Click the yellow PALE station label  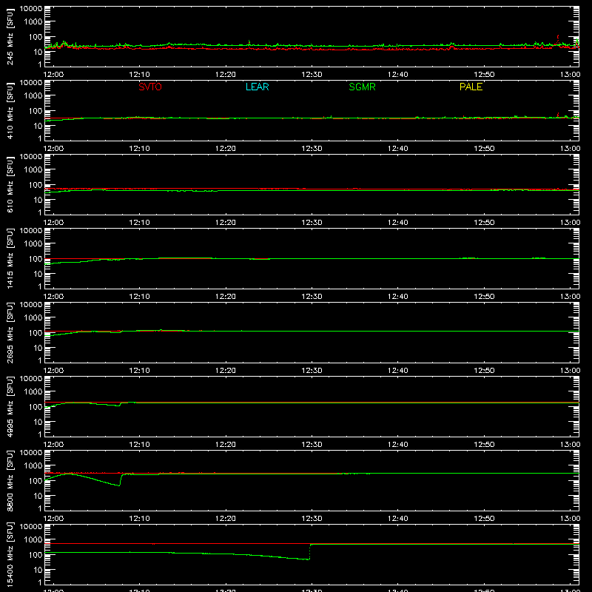tap(471, 87)
